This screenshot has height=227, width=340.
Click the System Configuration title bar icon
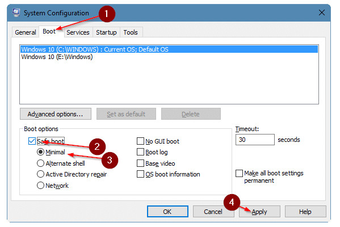pyautogui.click(x=16, y=12)
